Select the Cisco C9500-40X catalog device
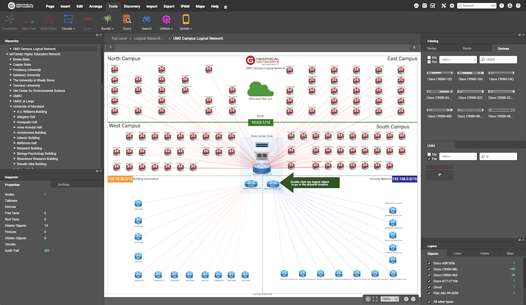The width and height of the screenshot is (526, 305). (440, 113)
